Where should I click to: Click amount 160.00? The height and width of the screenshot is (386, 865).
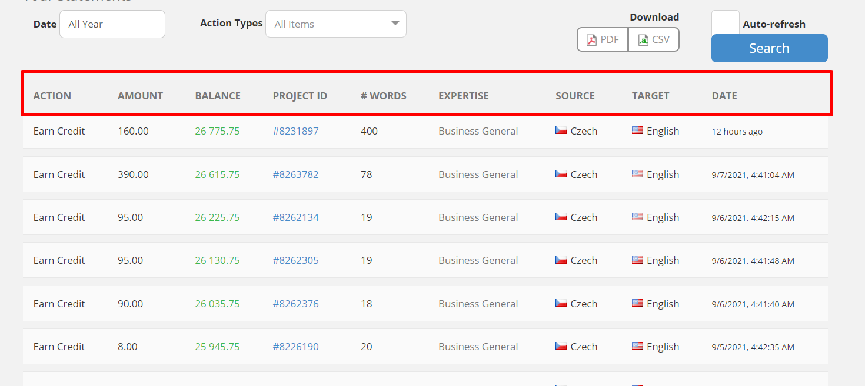133,131
